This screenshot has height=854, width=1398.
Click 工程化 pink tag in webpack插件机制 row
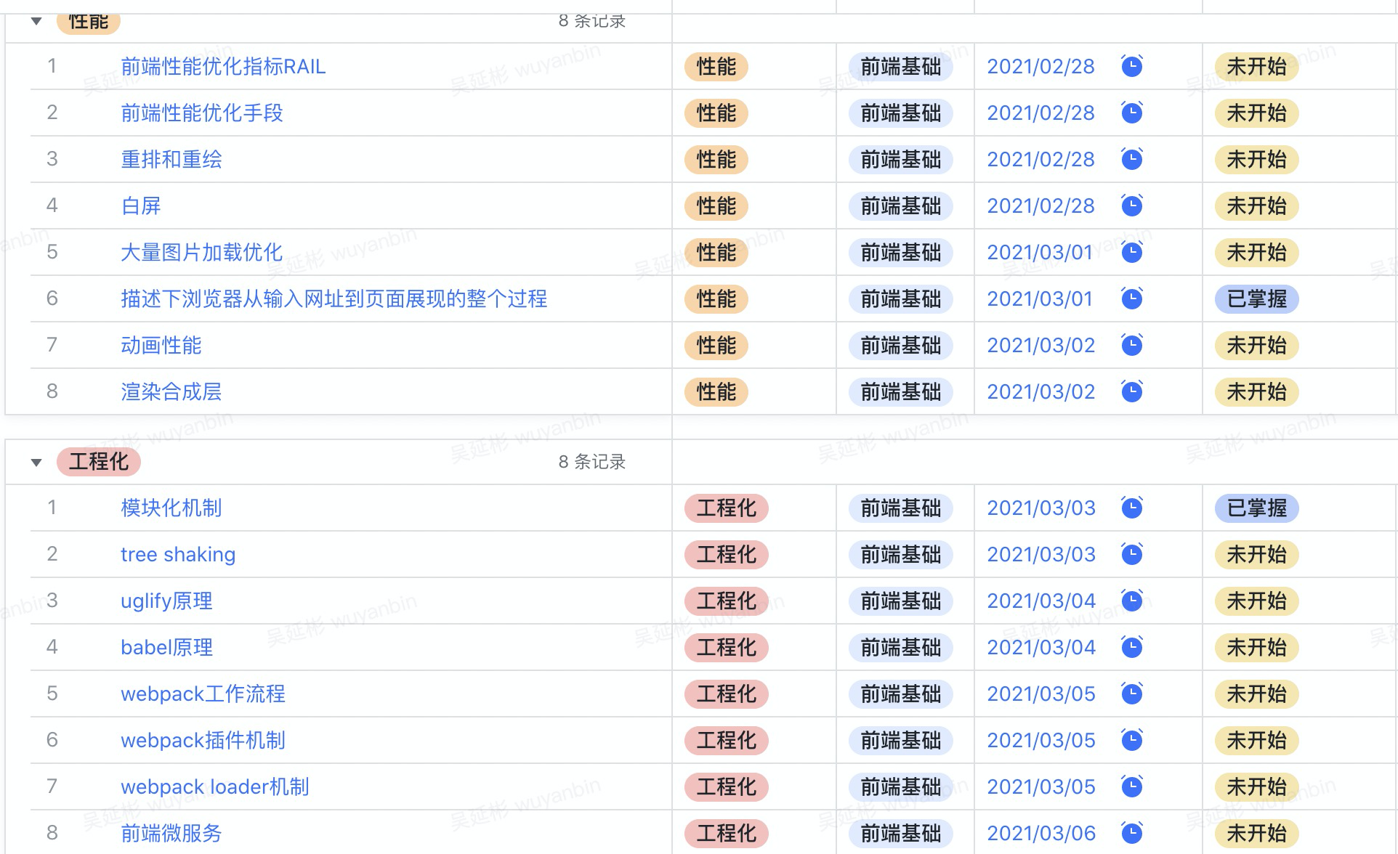726,740
